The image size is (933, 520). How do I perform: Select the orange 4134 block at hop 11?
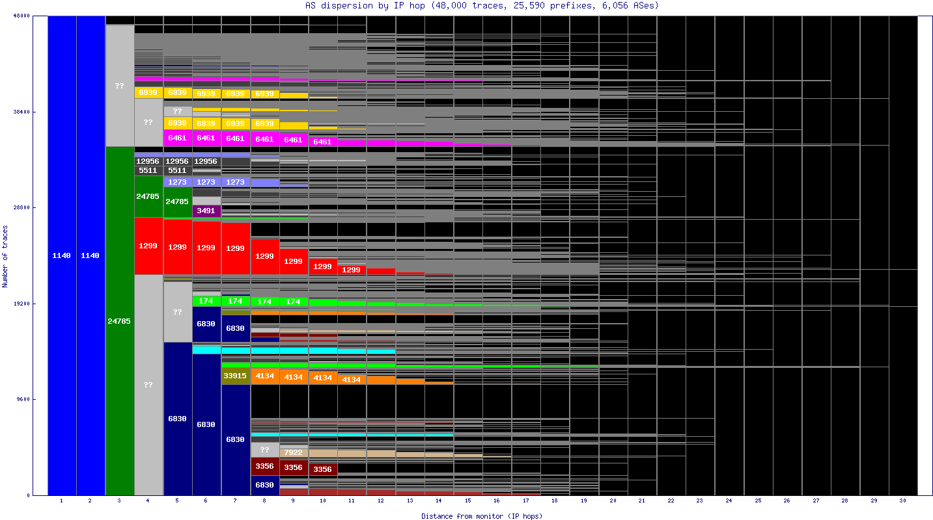coord(352,380)
